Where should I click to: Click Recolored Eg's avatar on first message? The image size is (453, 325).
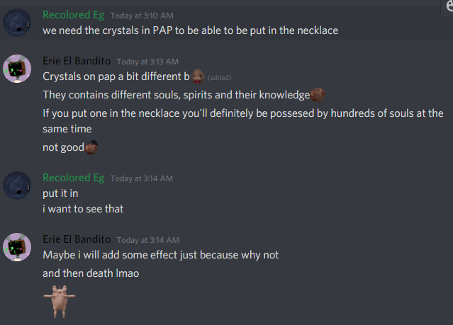17,23
